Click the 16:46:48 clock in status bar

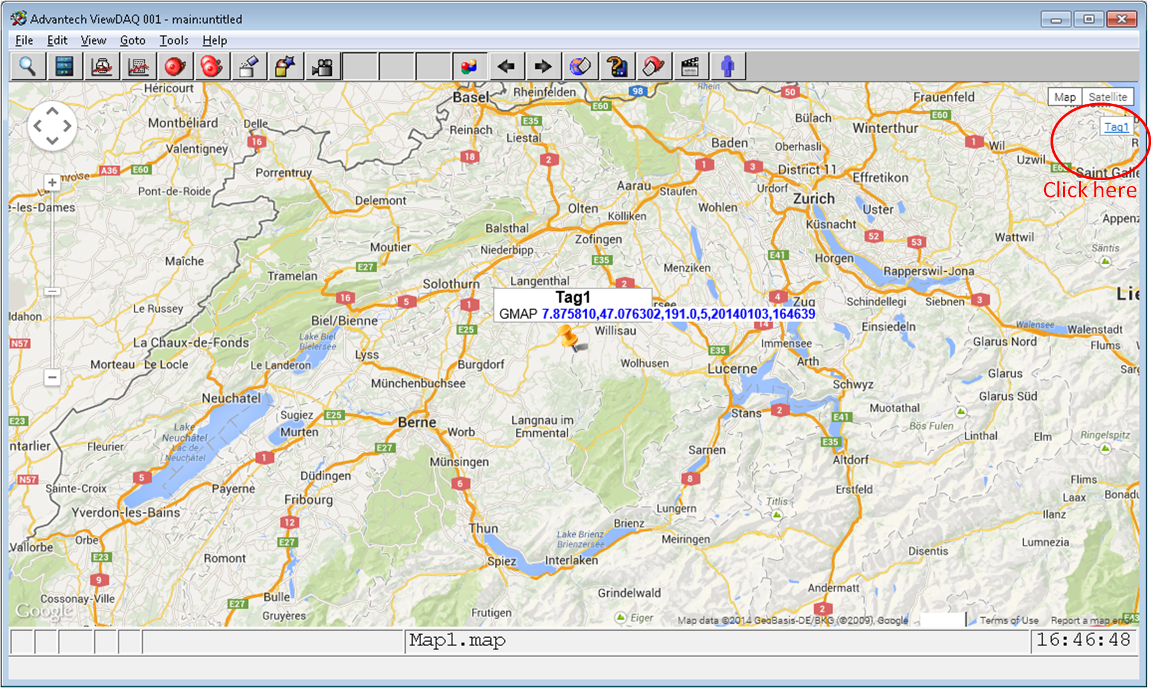pyautogui.click(x=1083, y=640)
